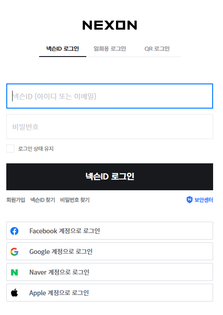Click the Facebook logo icon

click(x=14, y=231)
